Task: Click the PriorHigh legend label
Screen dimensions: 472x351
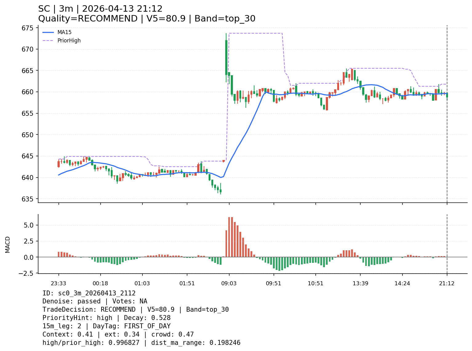Action: point(69,41)
